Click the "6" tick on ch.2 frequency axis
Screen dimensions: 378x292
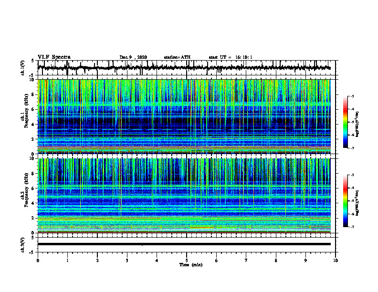coord(33,188)
